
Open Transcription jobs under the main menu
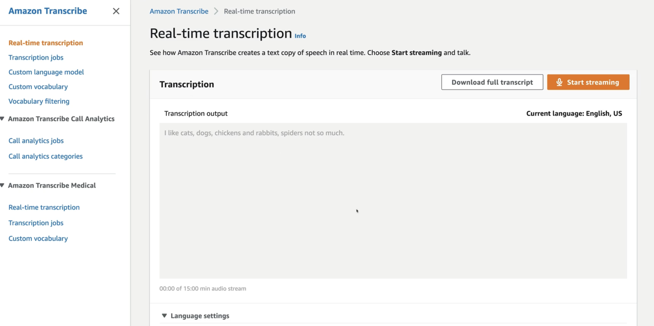(x=36, y=57)
